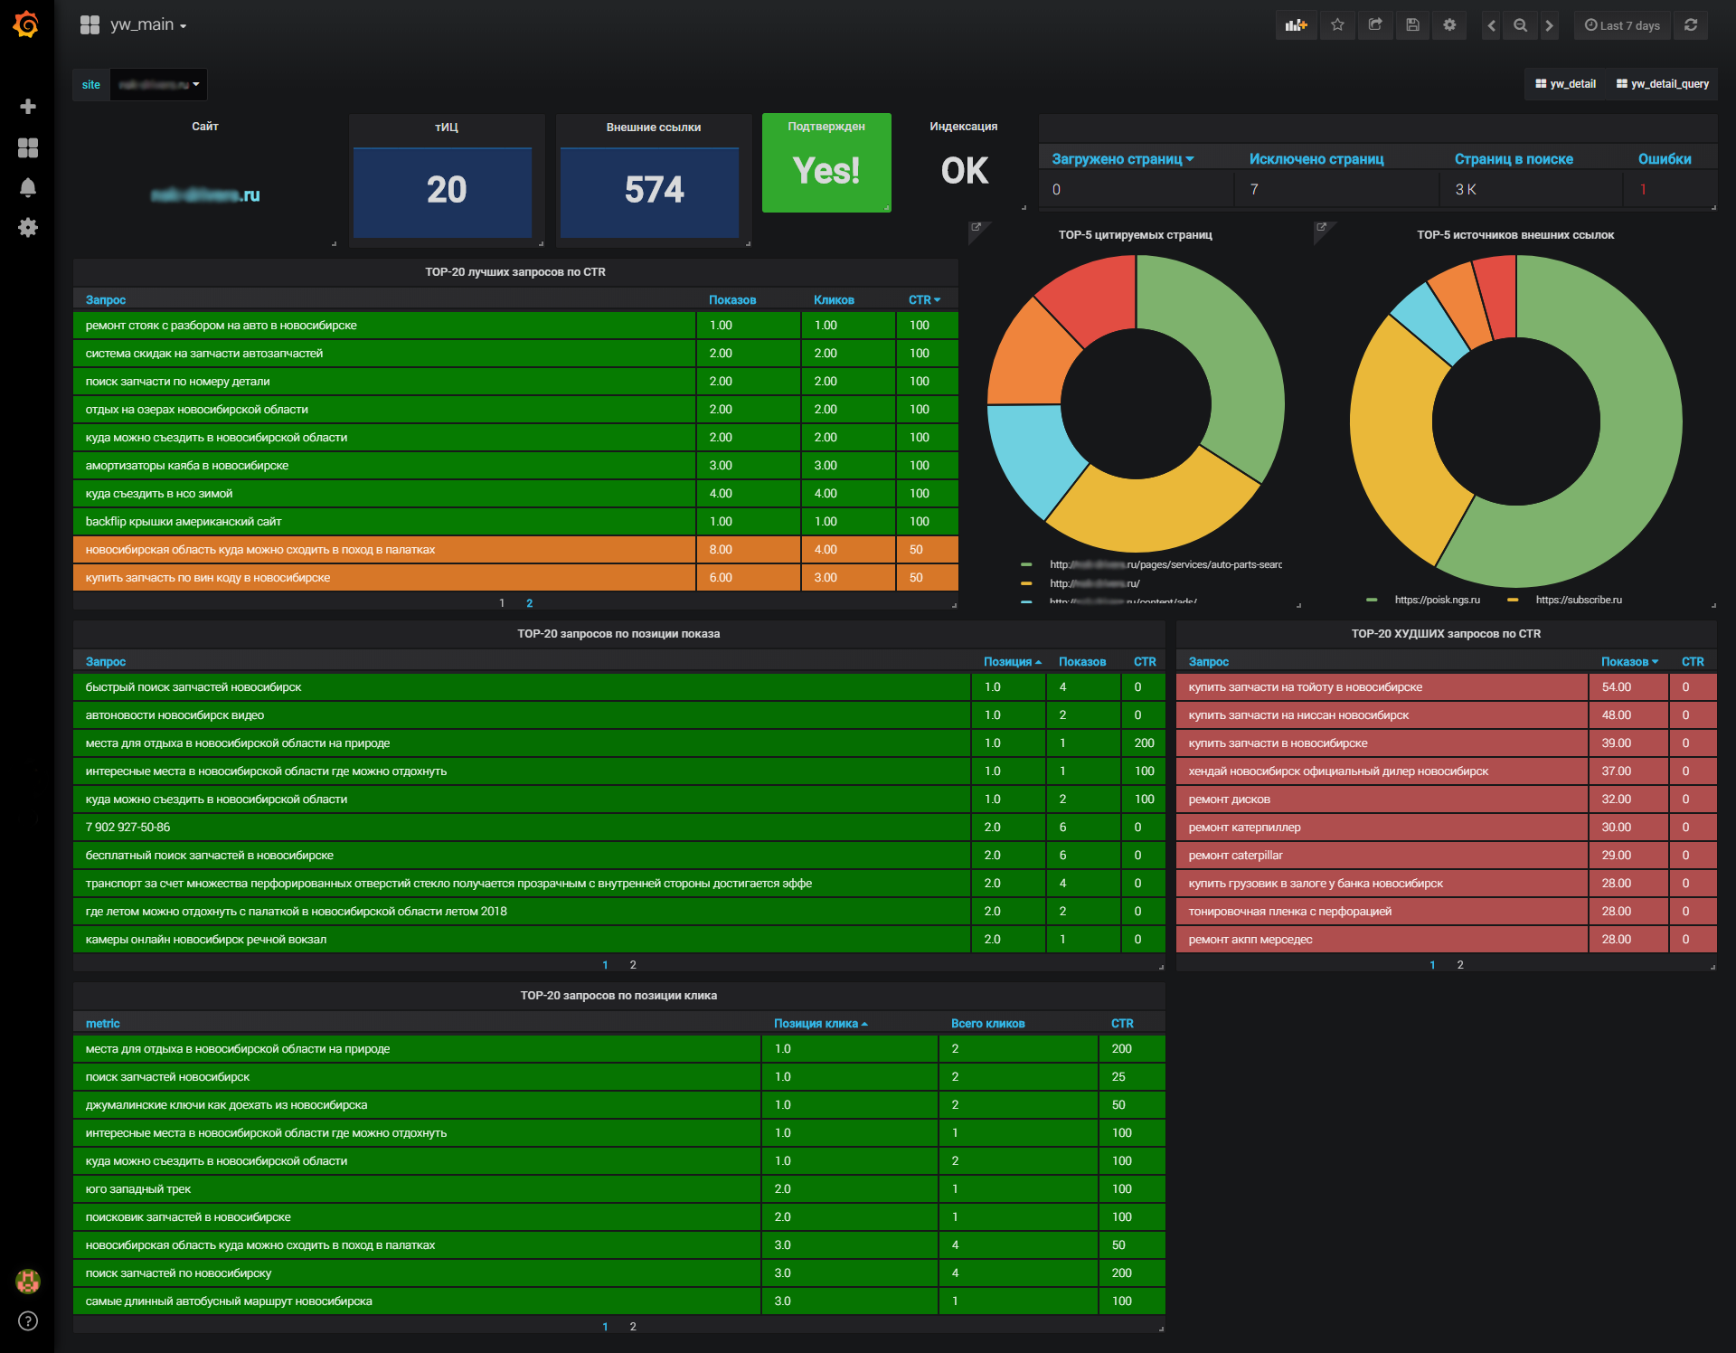
Task: Click the Add panel icon
Action: [1297, 25]
